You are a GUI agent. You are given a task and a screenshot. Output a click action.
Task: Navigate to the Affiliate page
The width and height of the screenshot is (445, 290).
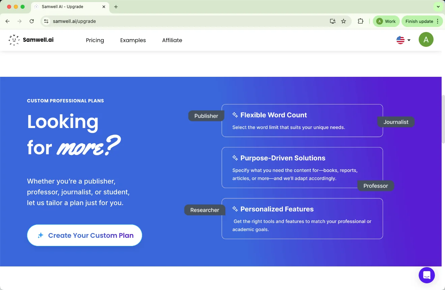[172, 40]
